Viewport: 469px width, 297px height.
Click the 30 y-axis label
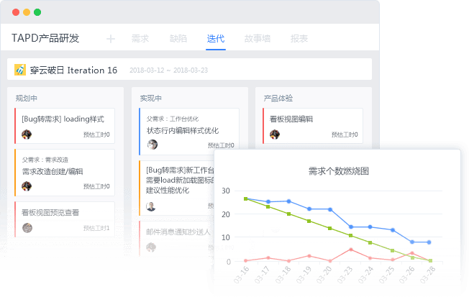226,191
